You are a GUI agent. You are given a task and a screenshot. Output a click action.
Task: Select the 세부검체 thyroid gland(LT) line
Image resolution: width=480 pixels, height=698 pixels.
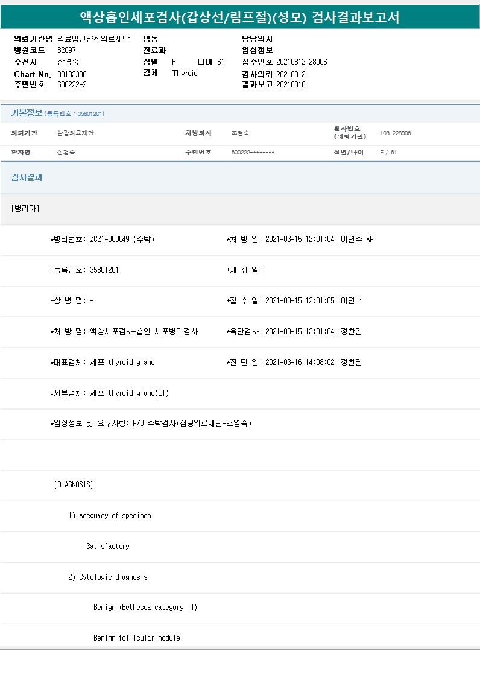pos(110,393)
